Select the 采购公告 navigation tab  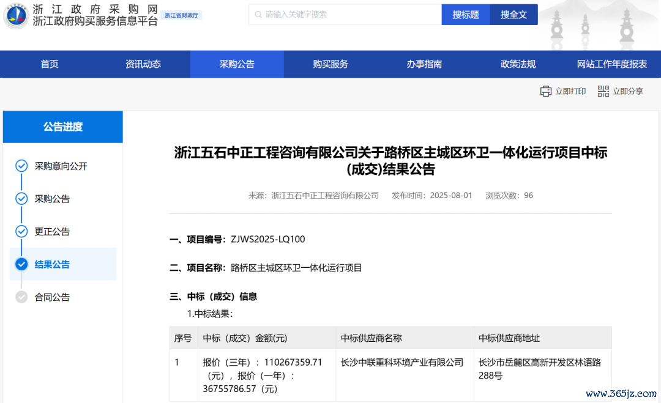[237, 64]
